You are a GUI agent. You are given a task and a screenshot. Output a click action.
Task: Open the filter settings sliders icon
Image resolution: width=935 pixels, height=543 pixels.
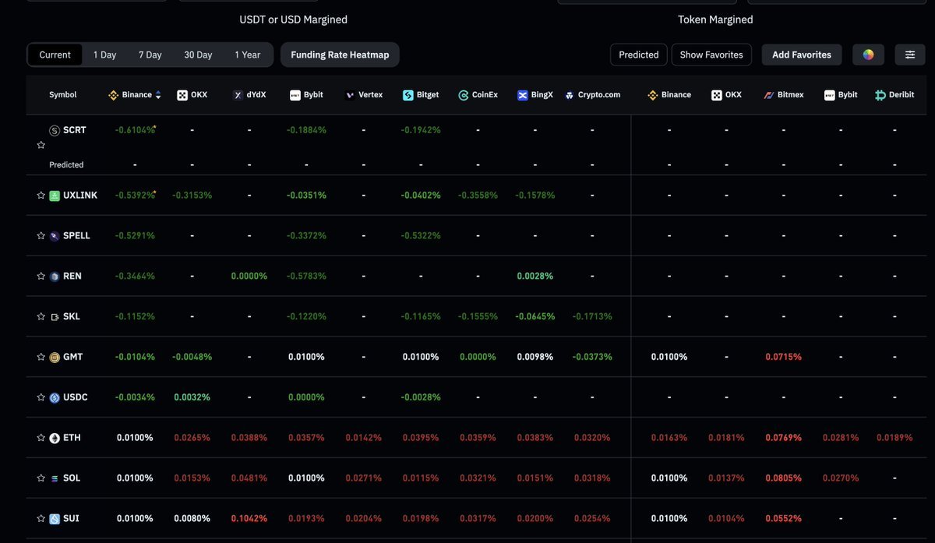pos(910,55)
